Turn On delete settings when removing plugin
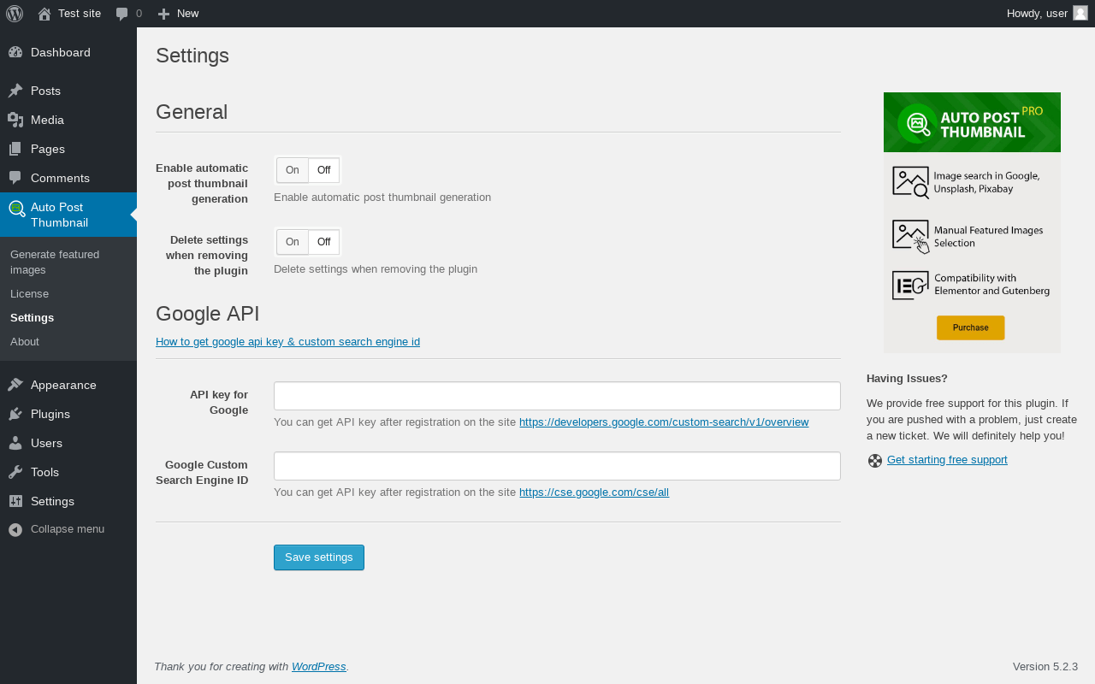 [293, 242]
